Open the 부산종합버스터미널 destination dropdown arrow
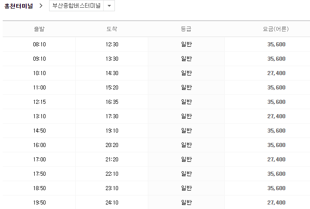 point(109,6)
